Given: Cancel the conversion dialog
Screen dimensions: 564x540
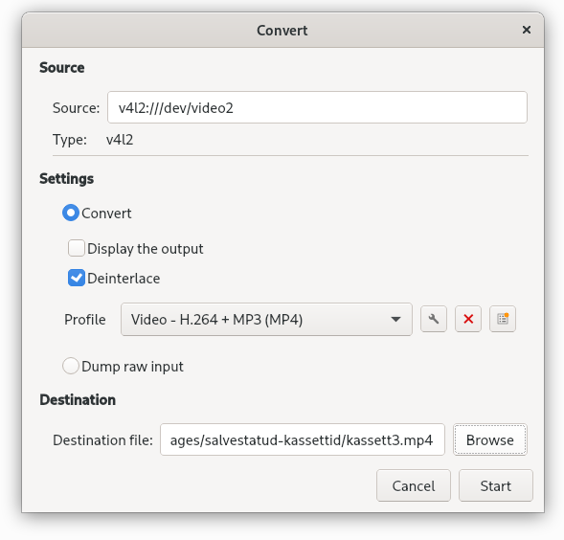Looking at the screenshot, I should 414,485.
